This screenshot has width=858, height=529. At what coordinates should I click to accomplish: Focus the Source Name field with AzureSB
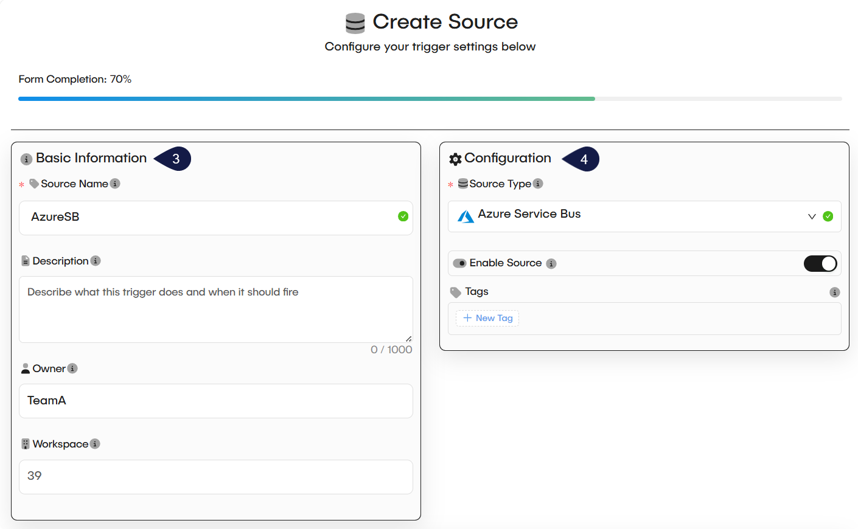pos(207,217)
